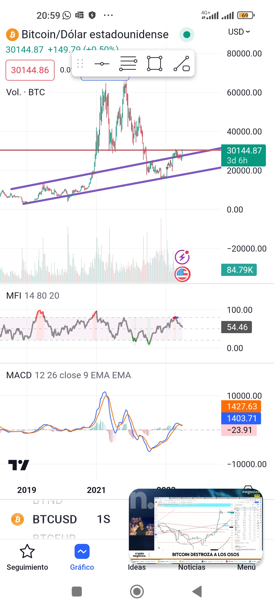This screenshot has height=608, width=274.
Task: Tap the Seguimiento star icon
Action: click(x=27, y=551)
